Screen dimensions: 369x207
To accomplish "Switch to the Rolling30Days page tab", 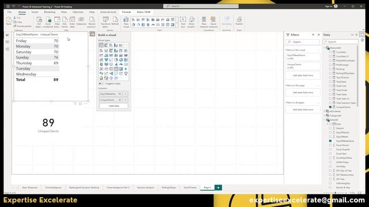I will pos(169,187).
